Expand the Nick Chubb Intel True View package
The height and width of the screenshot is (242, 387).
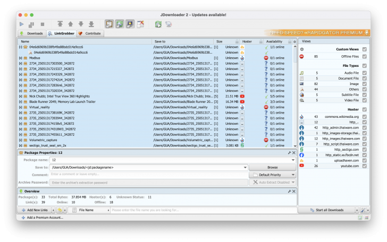pos(21,97)
